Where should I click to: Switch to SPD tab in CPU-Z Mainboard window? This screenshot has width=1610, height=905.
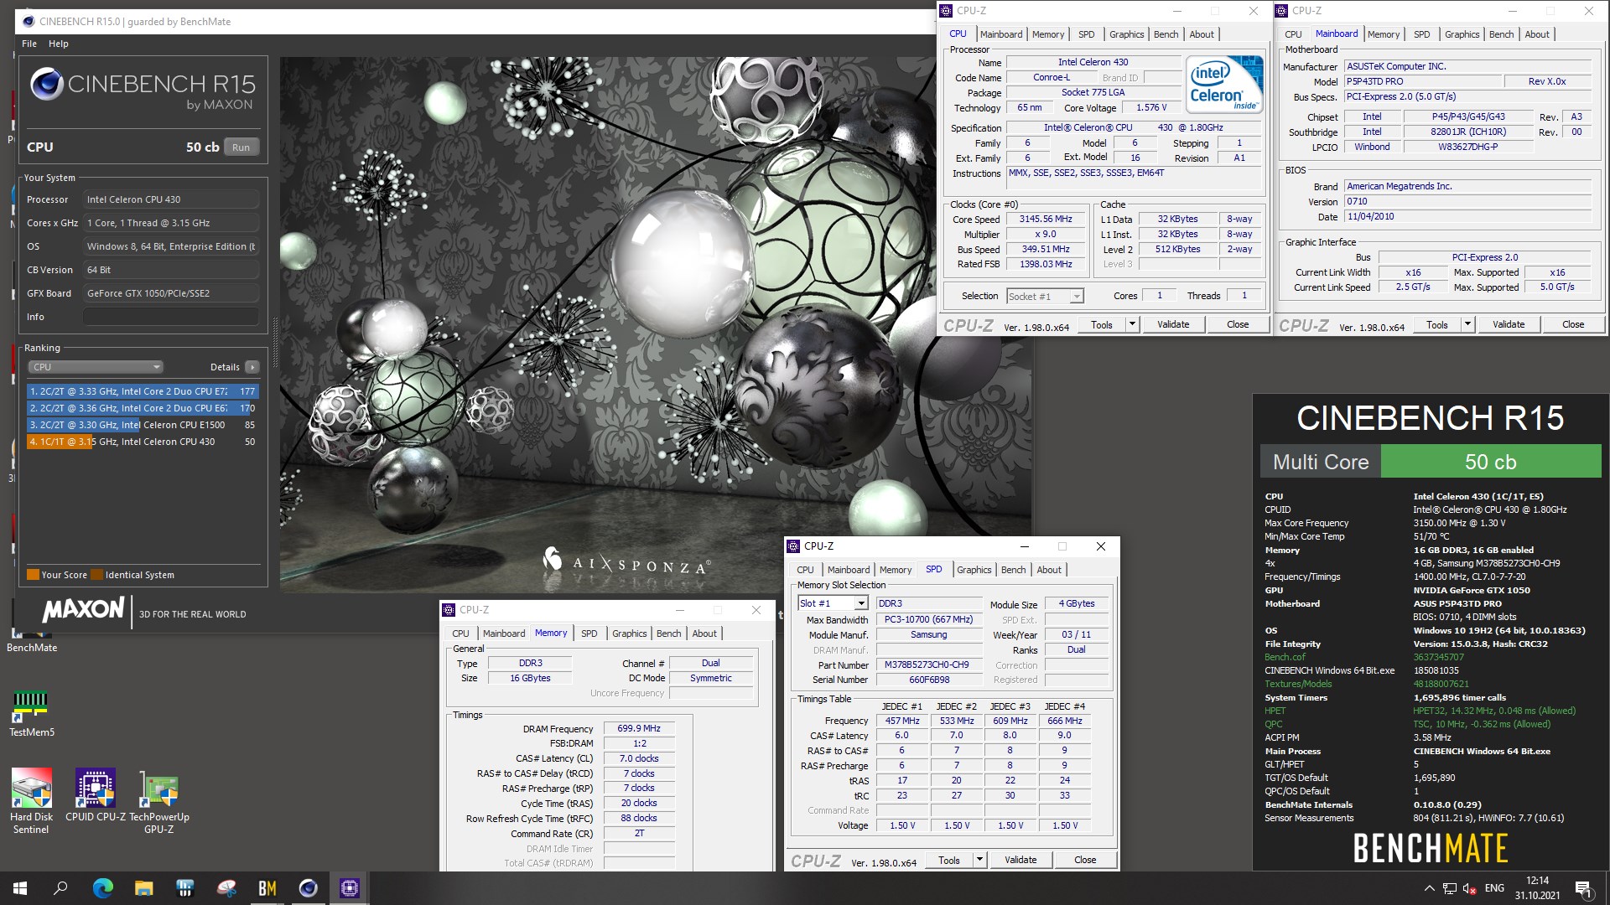click(1421, 34)
